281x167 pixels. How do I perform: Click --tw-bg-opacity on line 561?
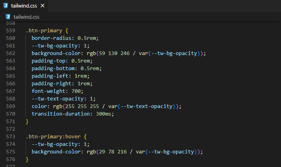click(x=55, y=46)
